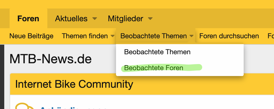Open Foren durchsuchen search link
Viewport: 274px width, 109px height.
(229, 36)
